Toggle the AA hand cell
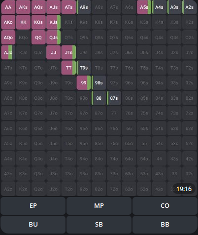The width and height of the screenshot is (198, 235). 8,7
